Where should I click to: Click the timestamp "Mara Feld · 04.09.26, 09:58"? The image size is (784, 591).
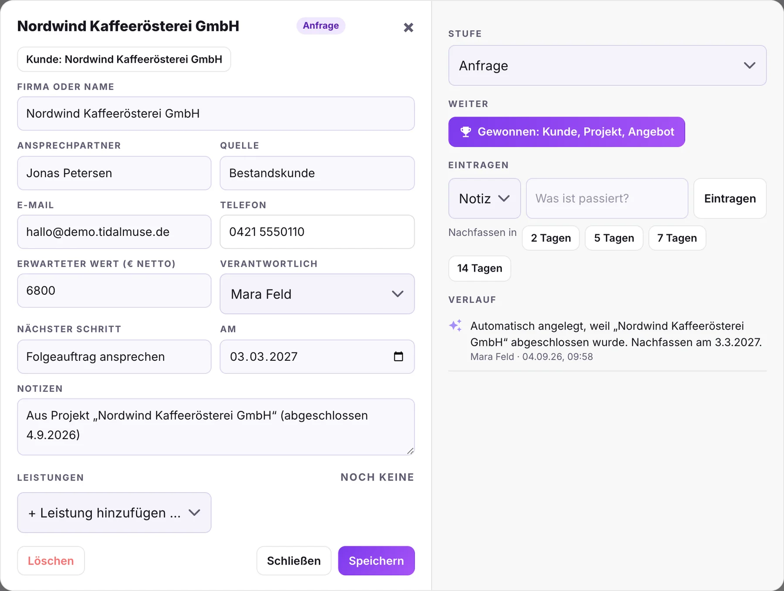(x=531, y=357)
